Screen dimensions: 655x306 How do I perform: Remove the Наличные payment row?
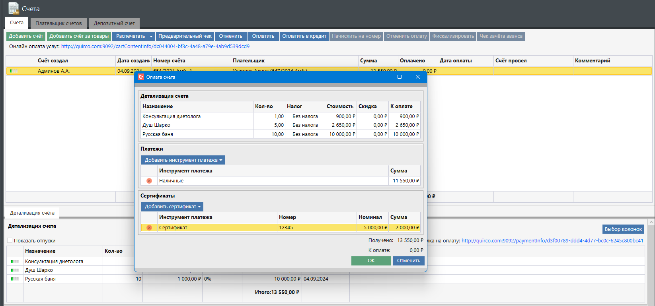coord(149,181)
